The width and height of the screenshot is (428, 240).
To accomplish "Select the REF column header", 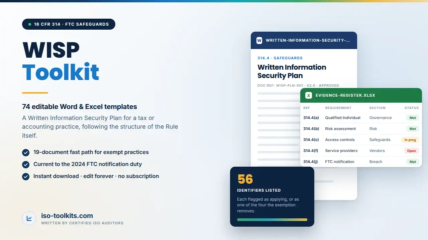I will [x=307, y=108].
